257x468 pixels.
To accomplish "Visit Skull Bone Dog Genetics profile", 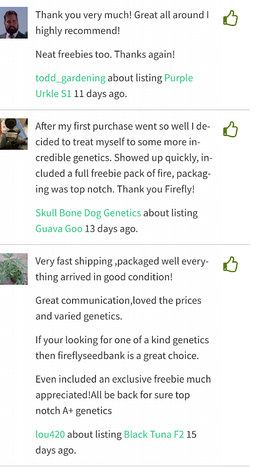I will [x=88, y=213].
